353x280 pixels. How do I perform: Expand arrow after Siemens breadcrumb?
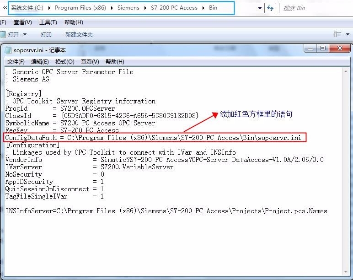pos(145,8)
